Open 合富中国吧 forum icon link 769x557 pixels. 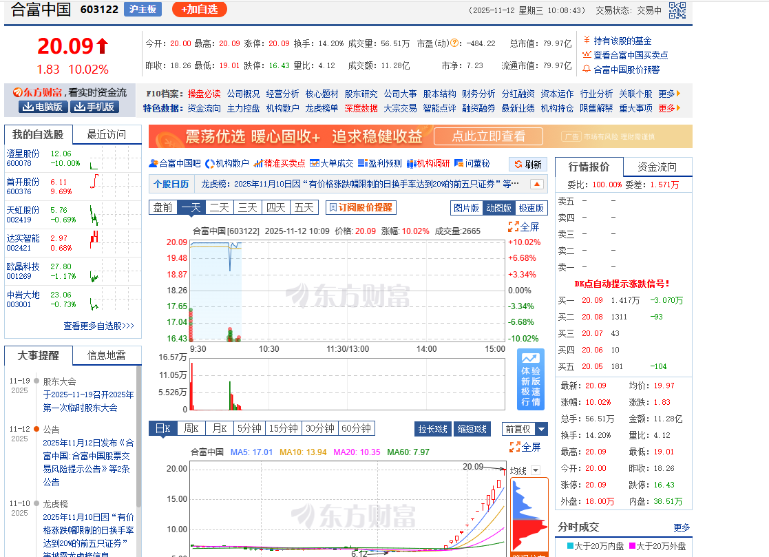(175, 163)
